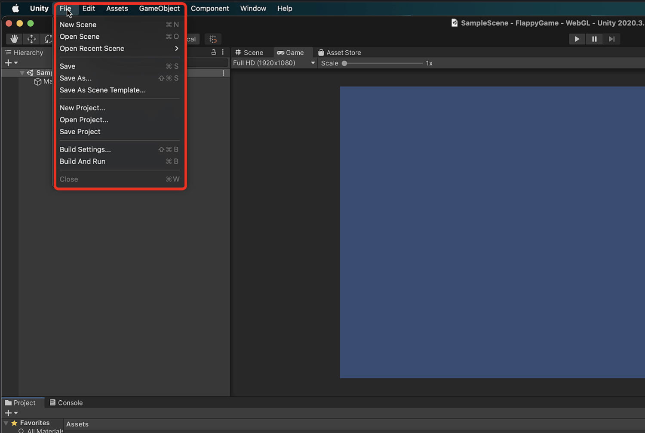Select the Rotate tool in toolbar
645x433 pixels.
[x=47, y=39]
